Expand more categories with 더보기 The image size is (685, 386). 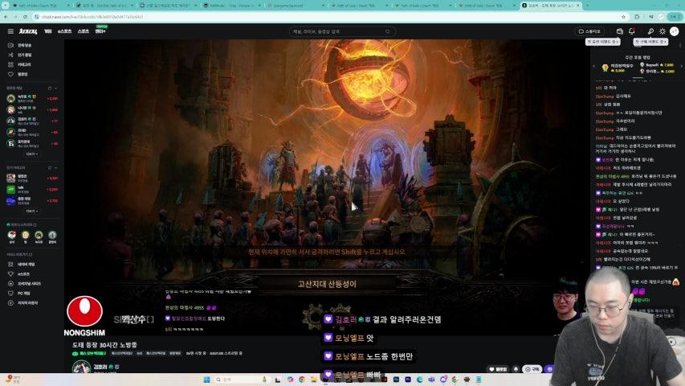click(x=32, y=211)
